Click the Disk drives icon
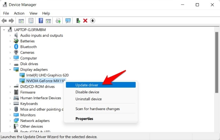Image resolution: width=220 pixels, height=140 pixels. pyautogui.click(x=16, y=64)
